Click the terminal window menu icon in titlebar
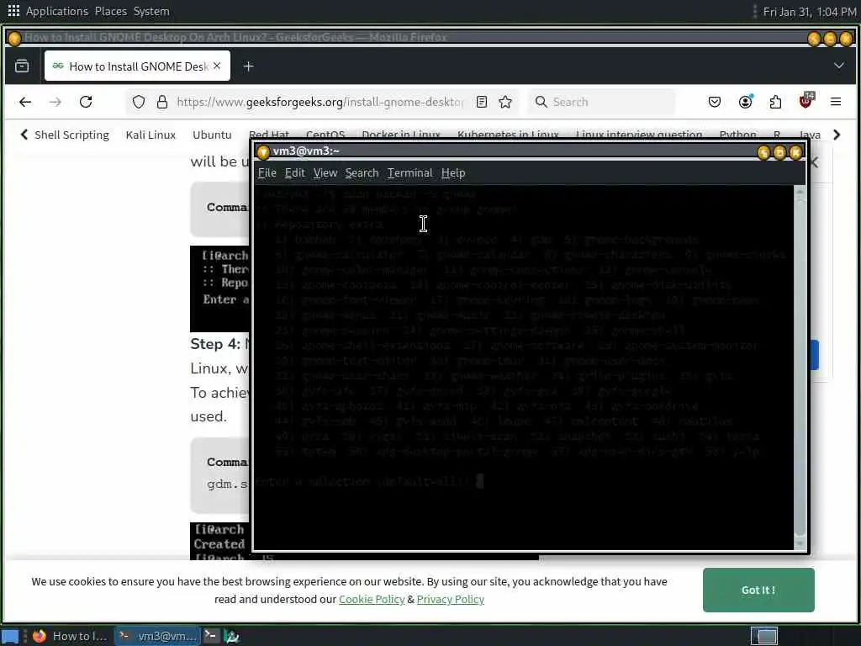The height and width of the screenshot is (646, 861). pyautogui.click(x=263, y=151)
